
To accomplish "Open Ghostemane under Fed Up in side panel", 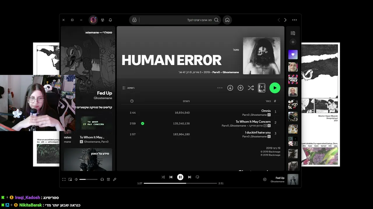I will pyautogui.click(x=103, y=98).
